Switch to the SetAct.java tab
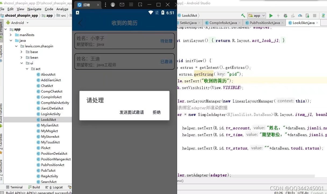 (x=188, y=23)
